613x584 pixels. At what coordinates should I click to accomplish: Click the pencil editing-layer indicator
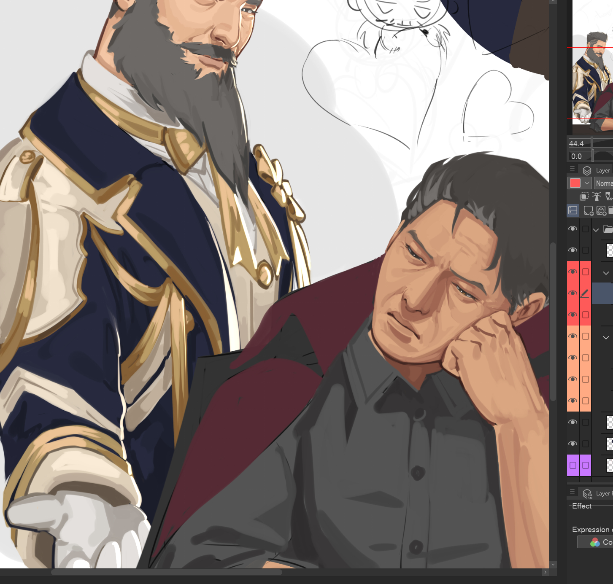(x=585, y=293)
